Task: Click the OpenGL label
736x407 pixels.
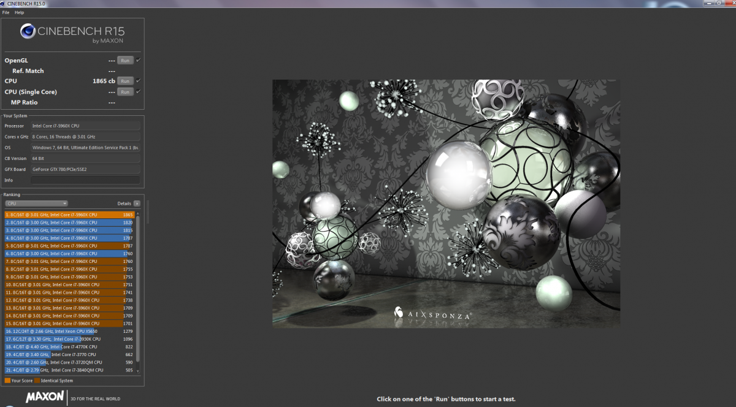Action: [16, 60]
